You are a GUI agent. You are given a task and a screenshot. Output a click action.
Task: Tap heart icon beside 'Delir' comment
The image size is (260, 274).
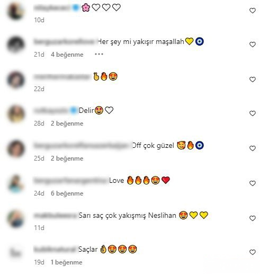(x=253, y=113)
